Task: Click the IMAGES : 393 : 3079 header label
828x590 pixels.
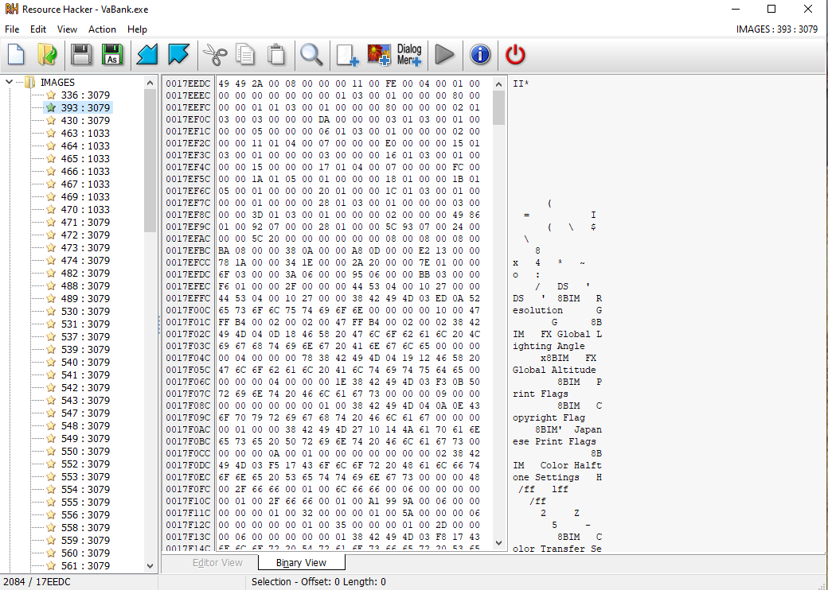Action: pos(777,29)
